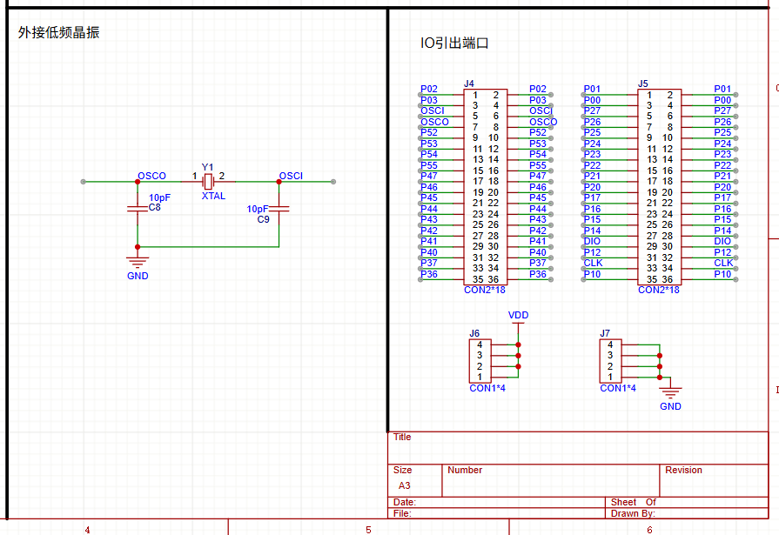Click the GND symbol beside J7
This screenshot has width=779, height=535.
pyautogui.click(x=671, y=393)
